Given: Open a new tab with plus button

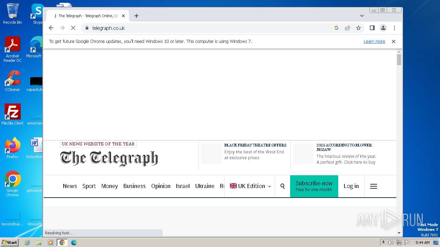Looking at the screenshot, I should [136, 16].
